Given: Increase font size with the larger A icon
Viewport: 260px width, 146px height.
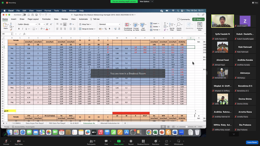Looking at the screenshot, I should point(47,24).
